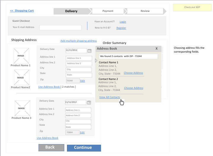Close the Address Book popup with X
Screen dimensions: 213x156
coord(156,48)
